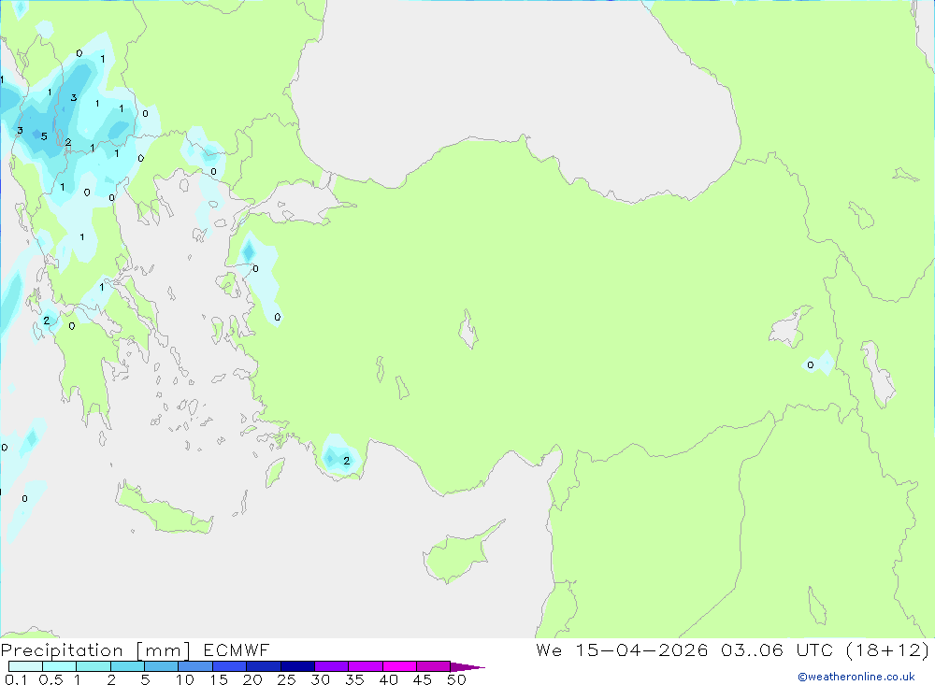935x685 pixels.
Task: Select the 5–10 mm blue legend swatch
Action: point(161,666)
